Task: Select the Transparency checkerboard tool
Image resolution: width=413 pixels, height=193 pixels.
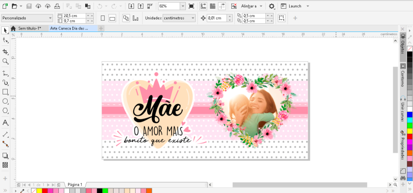Action: coord(5,165)
